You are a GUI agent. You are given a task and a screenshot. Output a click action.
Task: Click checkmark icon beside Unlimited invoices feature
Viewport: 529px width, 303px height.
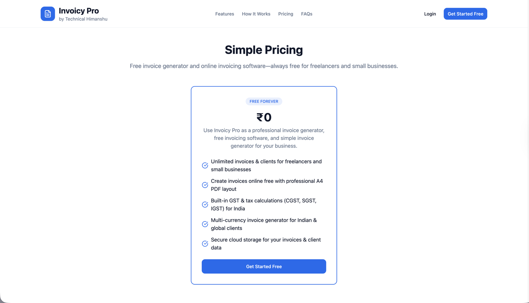tap(205, 165)
